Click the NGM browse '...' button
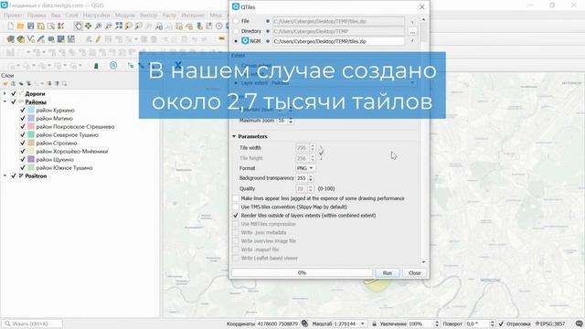This screenshot has width=585, height=329. pos(412,32)
